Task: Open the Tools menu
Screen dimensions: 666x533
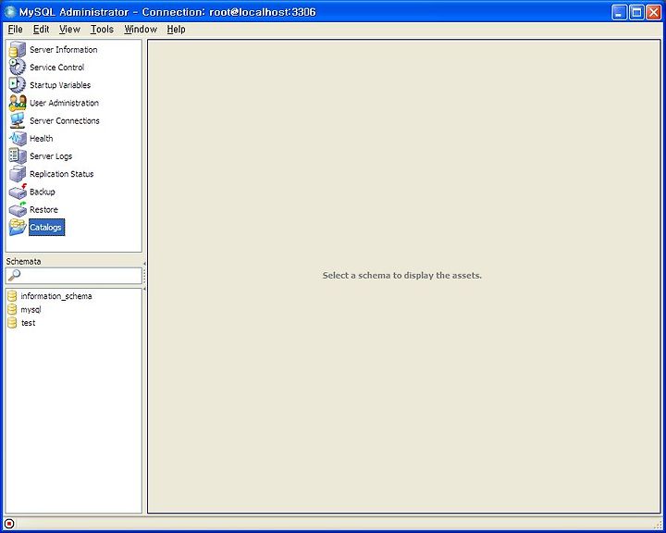Action: click(102, 30)
